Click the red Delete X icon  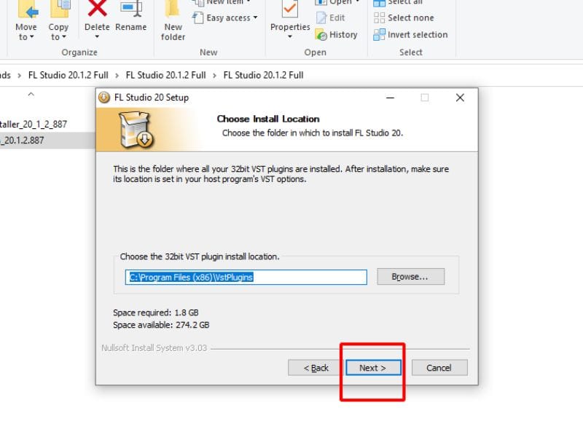click(x=97, y=8)
